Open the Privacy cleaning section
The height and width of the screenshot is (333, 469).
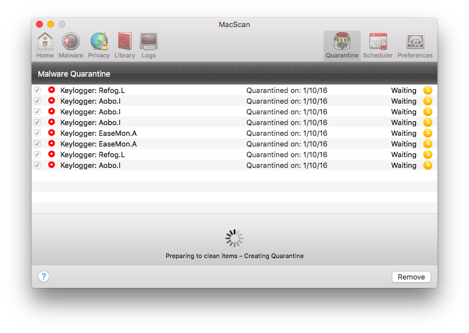[99, 46]
